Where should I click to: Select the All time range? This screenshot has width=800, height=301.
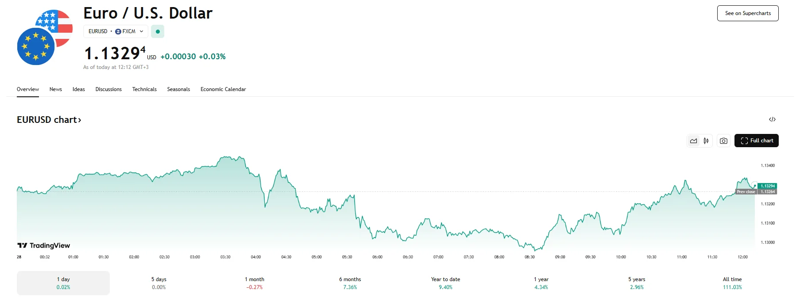point(732,283)
